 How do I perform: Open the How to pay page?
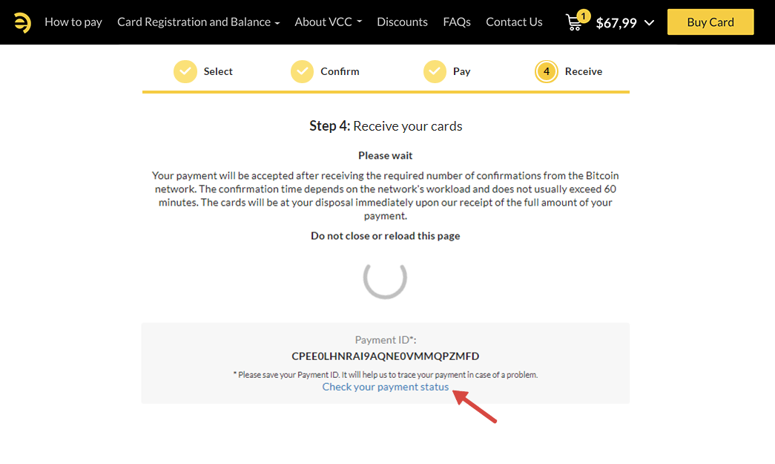tap(73, 22)
